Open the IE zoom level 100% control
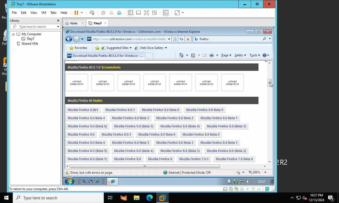Screen dimensions: 339x203 click(x=257, y=172)
